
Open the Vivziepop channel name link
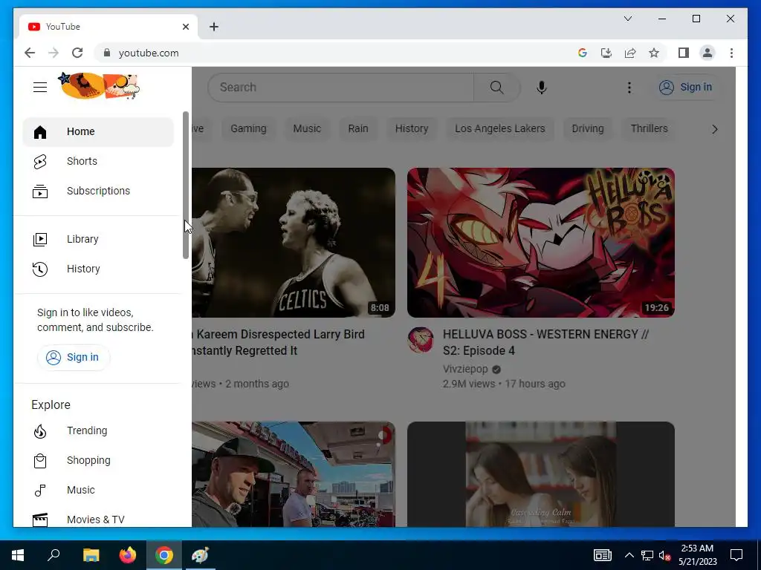tap(465, 370)
